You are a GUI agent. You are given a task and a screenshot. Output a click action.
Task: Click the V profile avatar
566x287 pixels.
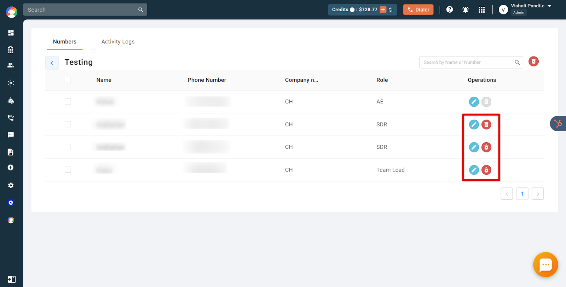pos(503,10)
